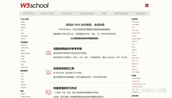
Task: Open the XHTML tutorial link
Action: 23,28
